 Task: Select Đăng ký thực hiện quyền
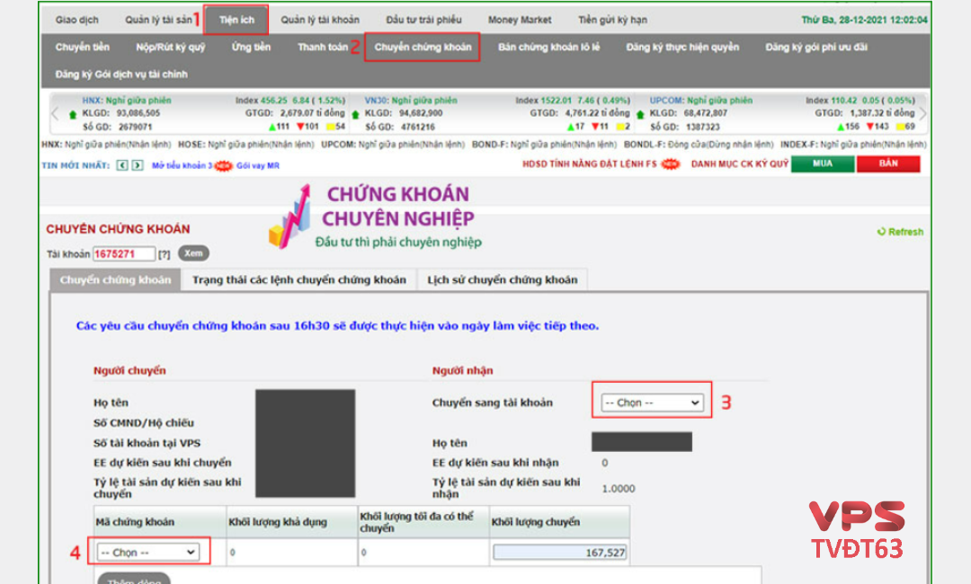coord(682,47)
